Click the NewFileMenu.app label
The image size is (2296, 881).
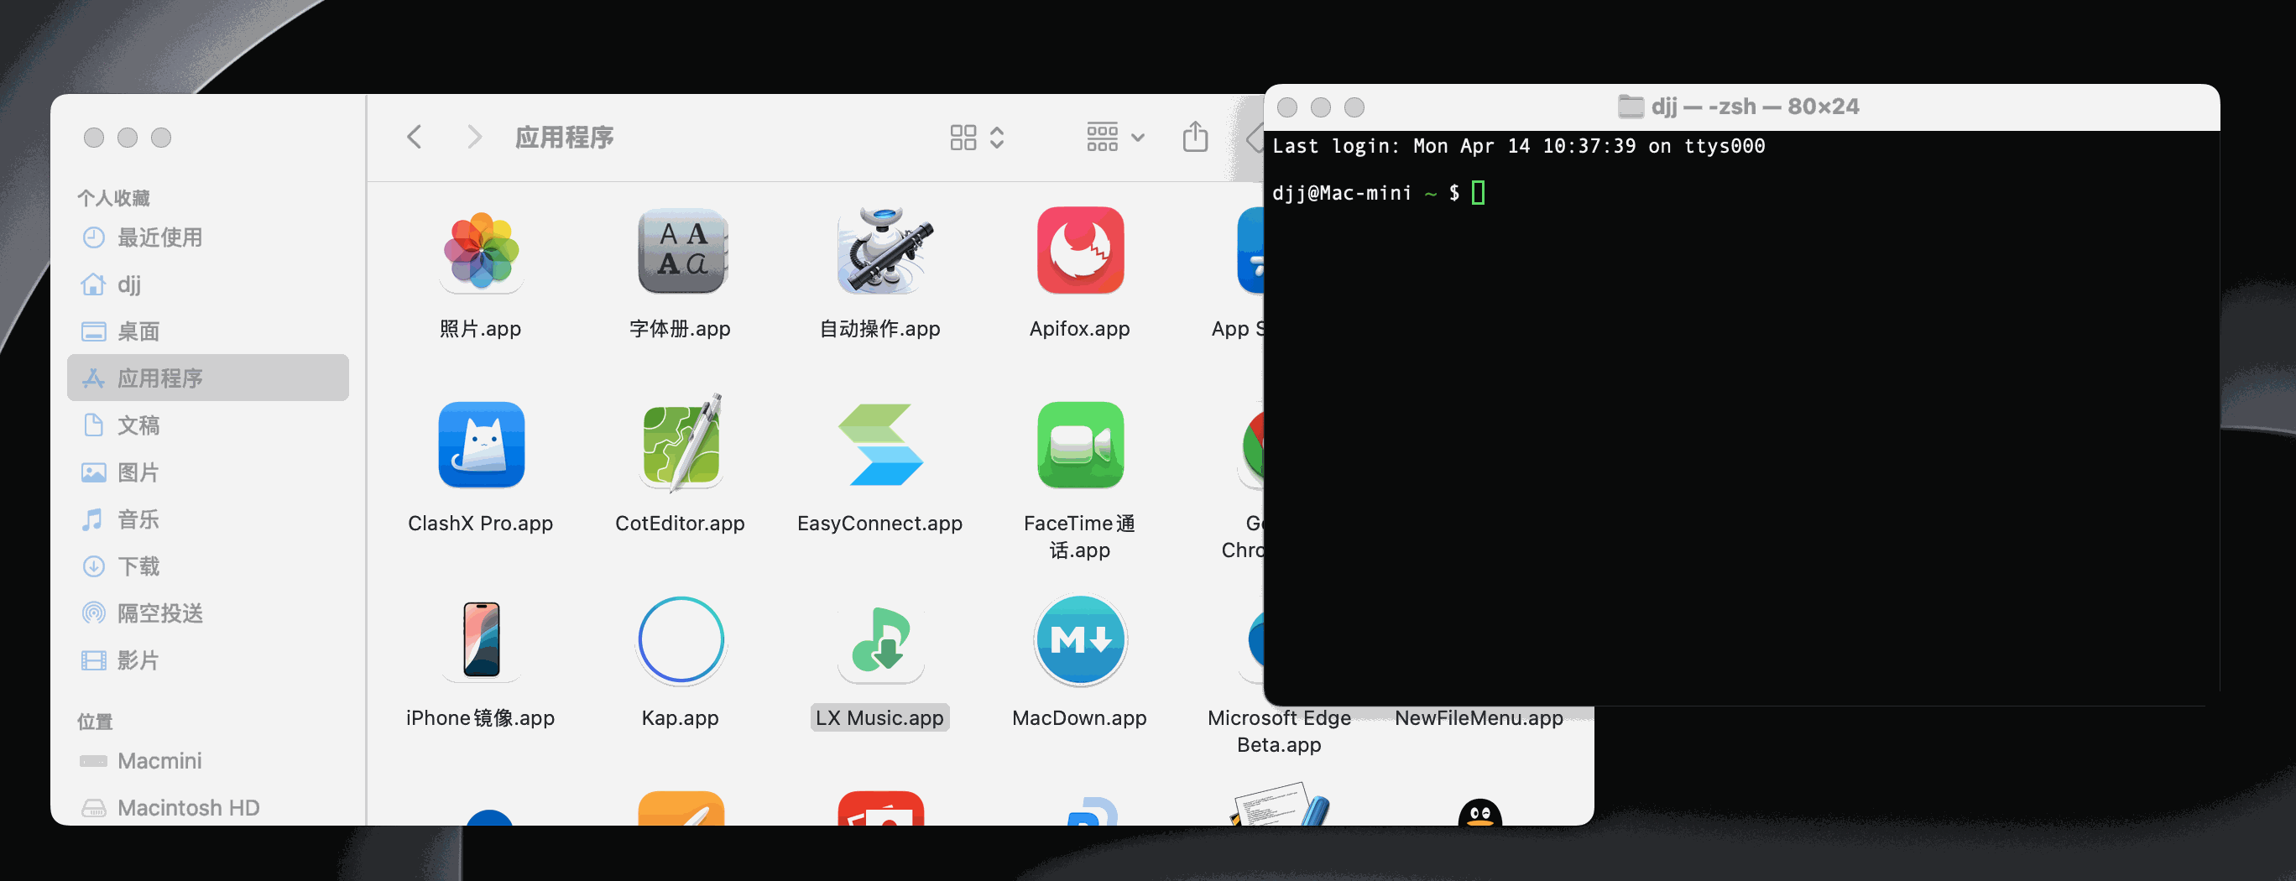point(1479,718)
